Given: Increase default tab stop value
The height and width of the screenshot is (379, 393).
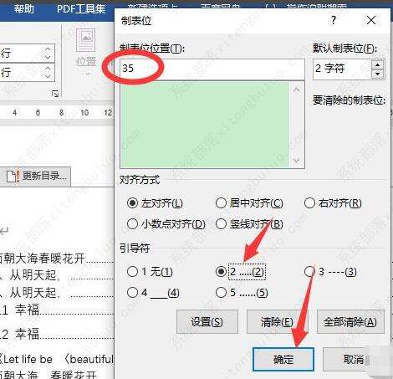Looking at the screenshot, I should coord(378,64).
